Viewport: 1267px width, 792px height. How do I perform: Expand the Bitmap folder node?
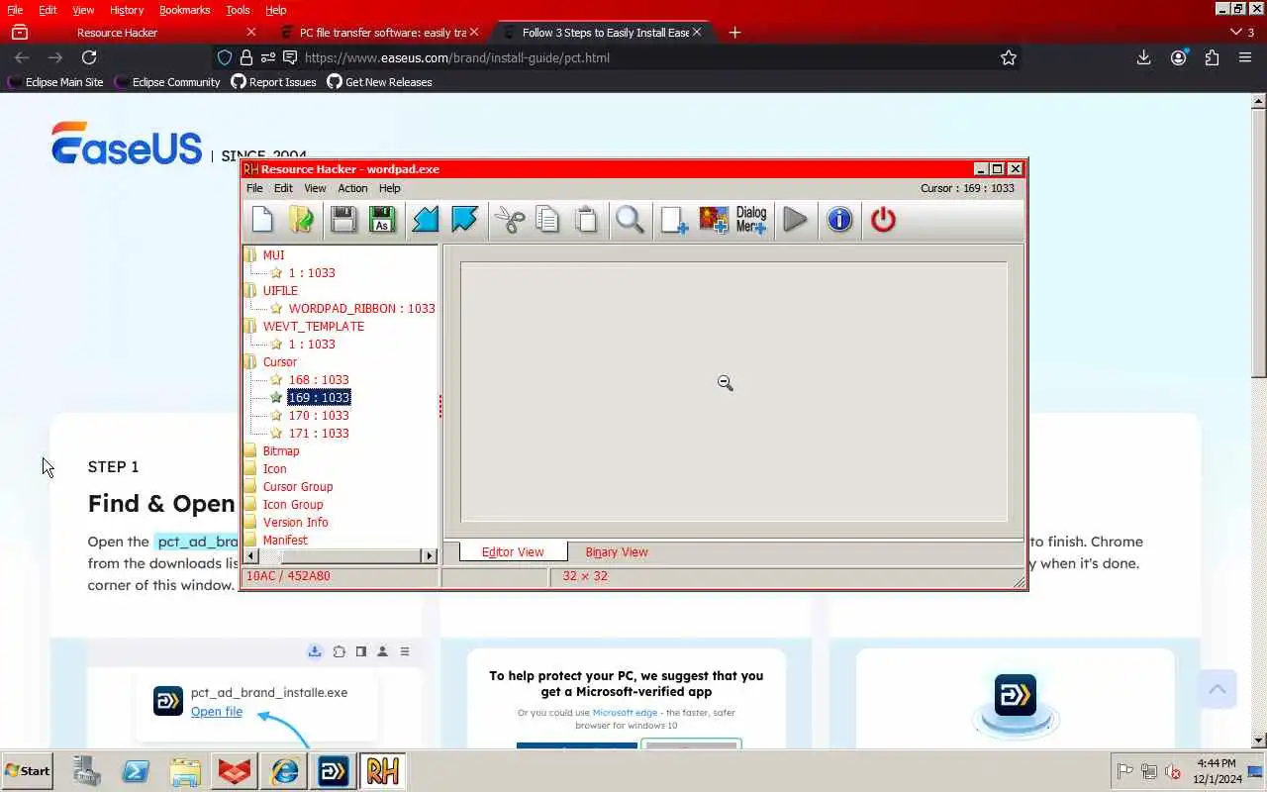click(x=250, y=450)
